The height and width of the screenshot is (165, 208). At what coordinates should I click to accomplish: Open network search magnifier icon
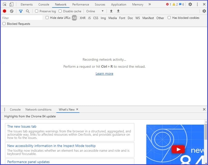tap(28, 11)
